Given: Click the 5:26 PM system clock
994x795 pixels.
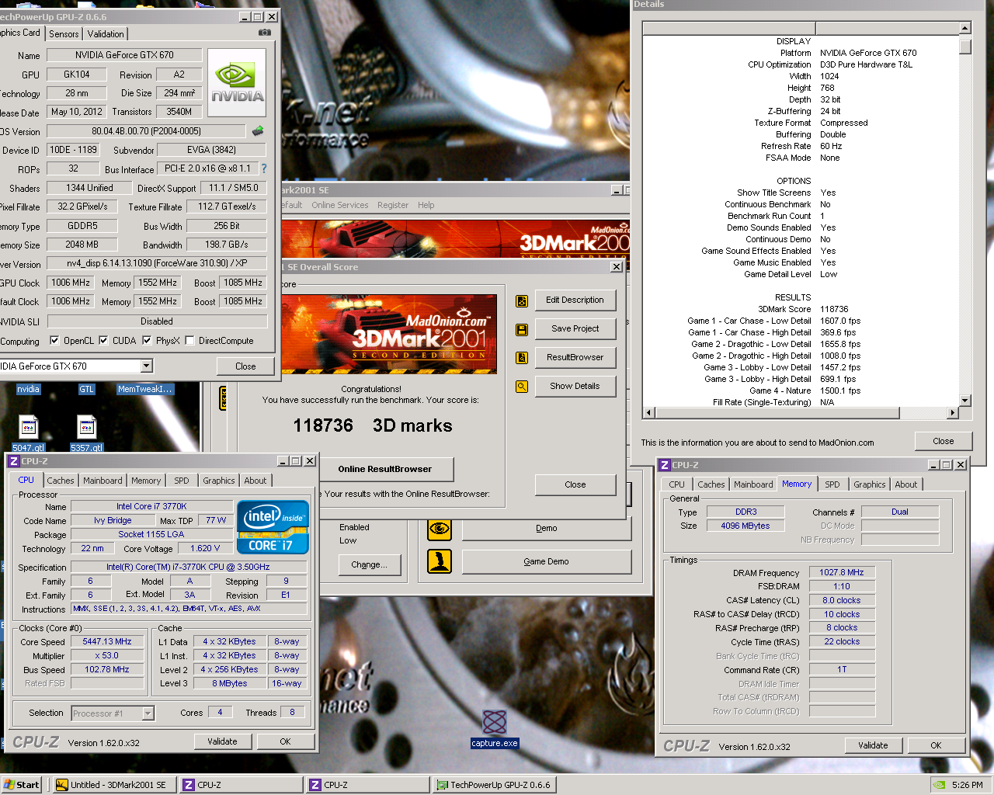Looking at the screenshot, I should tap(967, 785).
